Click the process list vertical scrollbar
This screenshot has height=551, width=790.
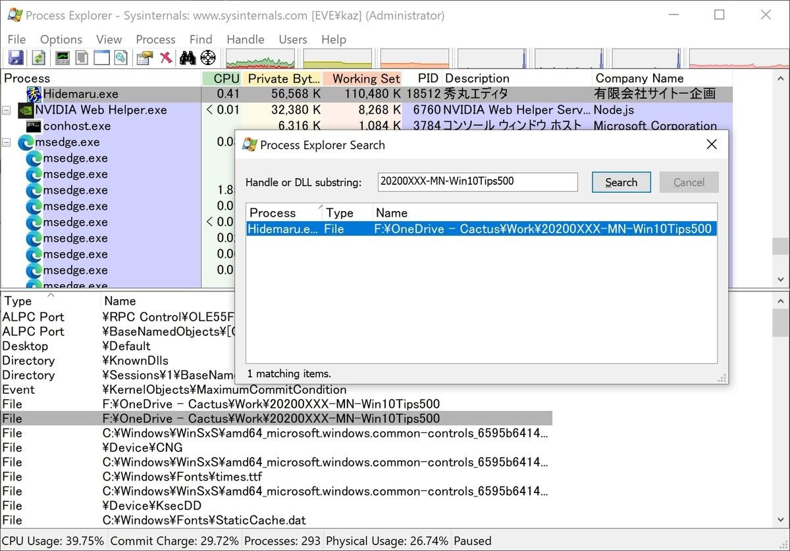point(781,178)
